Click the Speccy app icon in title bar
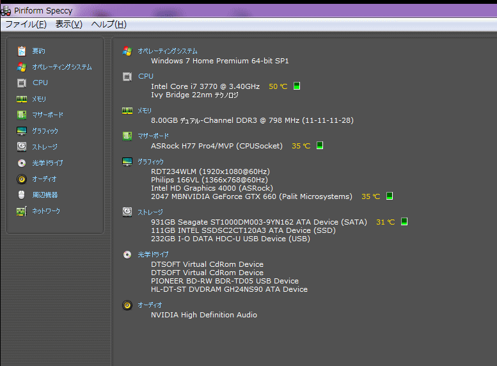This screenshot has width=497, height=366. pyautogui.click(x=6, y=11)
